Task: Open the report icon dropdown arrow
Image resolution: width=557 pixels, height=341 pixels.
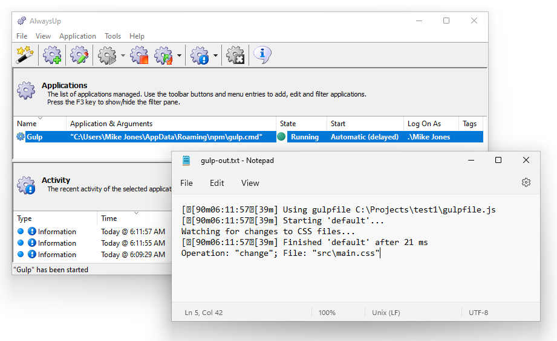Action: 215,56
